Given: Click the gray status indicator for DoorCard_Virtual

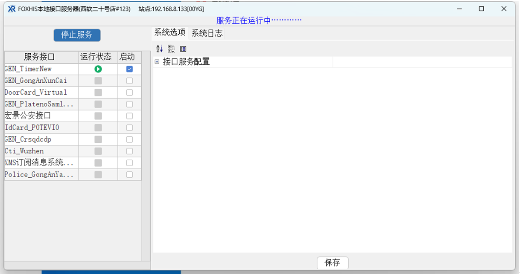Looking at the screenshot, I should coord(97,92).
